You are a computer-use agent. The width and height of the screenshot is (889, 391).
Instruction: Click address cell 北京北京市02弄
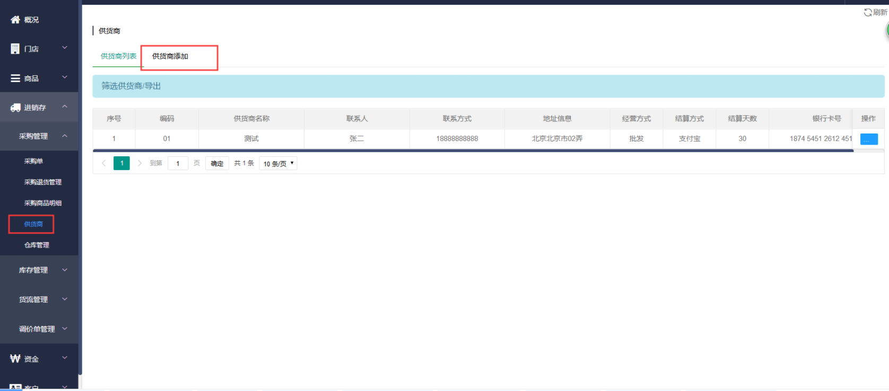[557, 139]
